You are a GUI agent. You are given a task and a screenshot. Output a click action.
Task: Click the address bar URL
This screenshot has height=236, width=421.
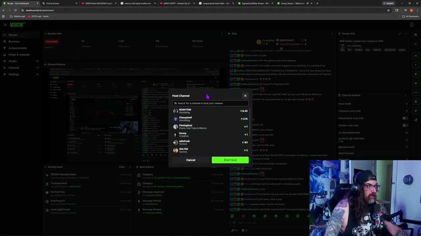click(x=40, y=10)
